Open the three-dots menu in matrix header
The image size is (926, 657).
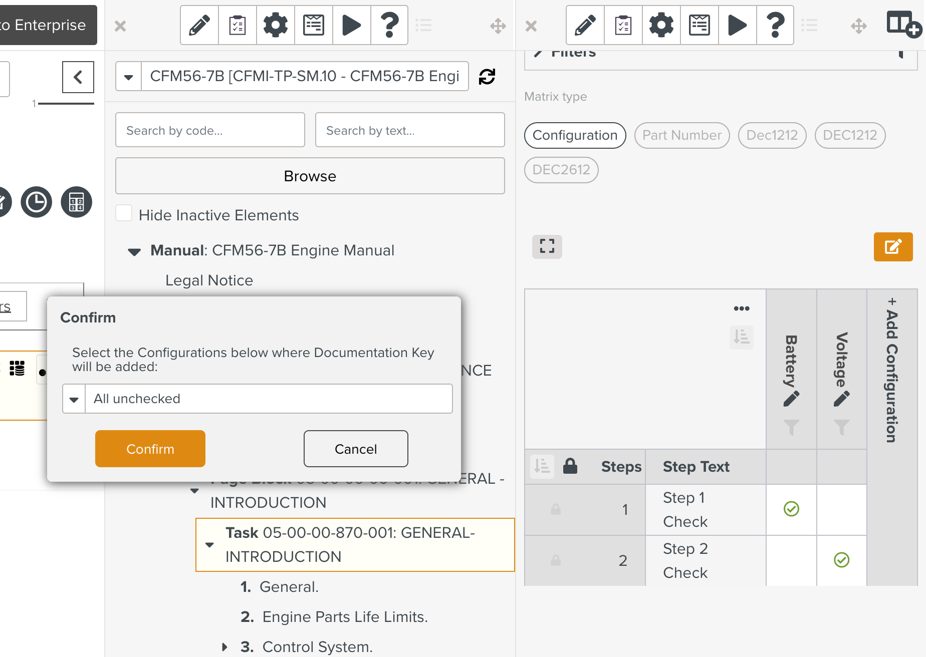(x=741, y=308)
